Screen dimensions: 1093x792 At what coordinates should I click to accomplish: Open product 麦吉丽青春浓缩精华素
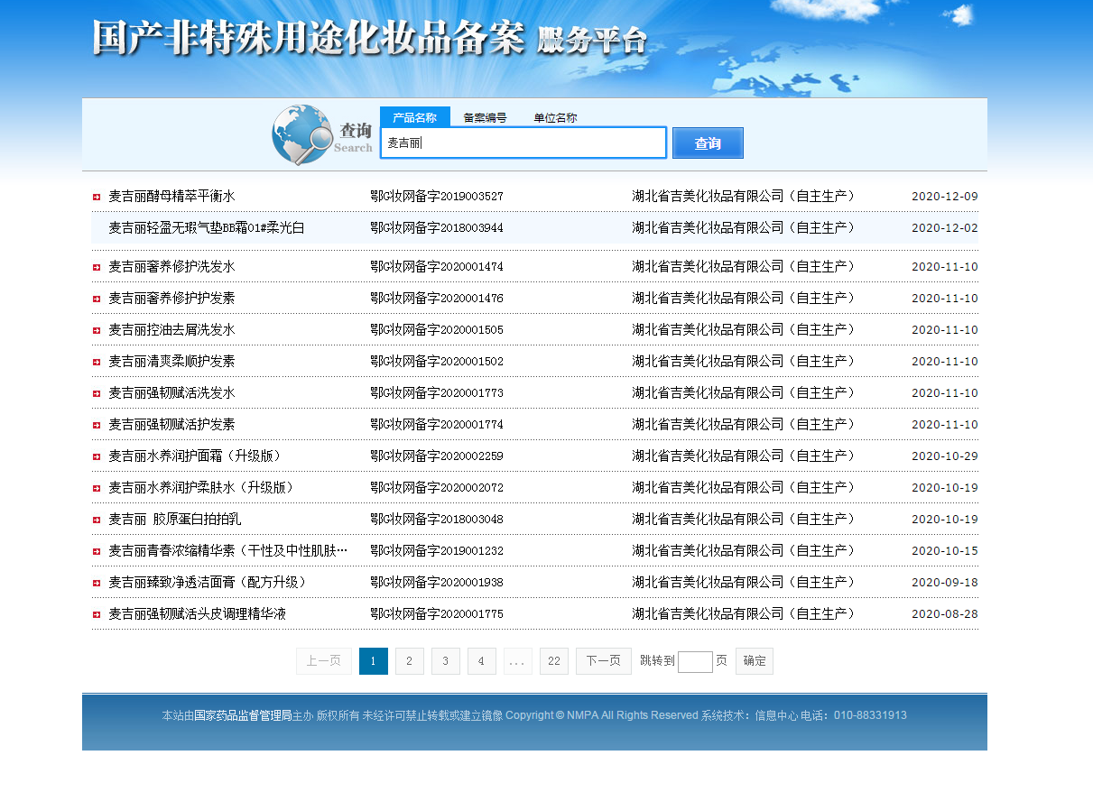[227, 550]
